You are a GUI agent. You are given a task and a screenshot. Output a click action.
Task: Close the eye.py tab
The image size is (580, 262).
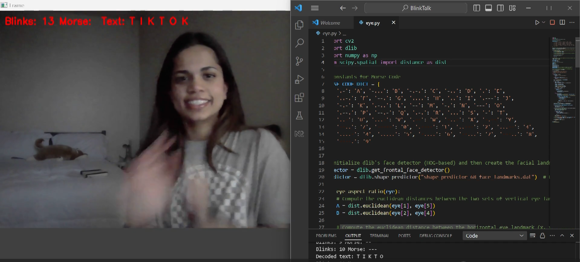[x=393, y=22]
